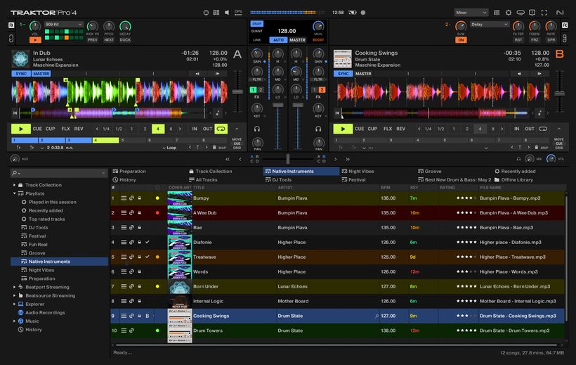Click the FX unit 1 panel icon

tap(11, 25)
